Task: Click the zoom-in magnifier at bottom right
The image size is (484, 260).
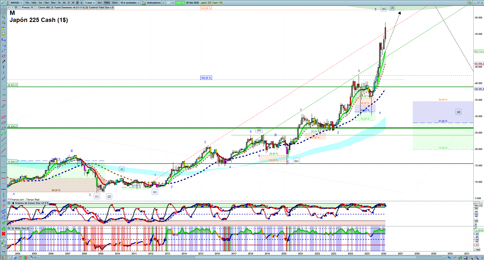Action: [x=477, y=258]
